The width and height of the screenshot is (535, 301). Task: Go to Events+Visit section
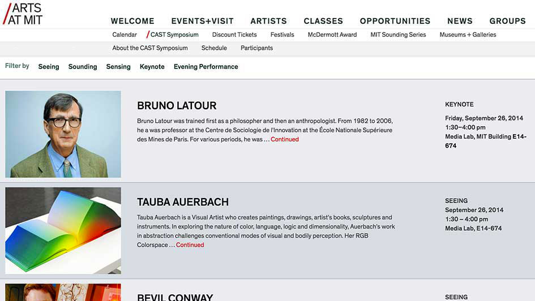click(x=202, y=21)
